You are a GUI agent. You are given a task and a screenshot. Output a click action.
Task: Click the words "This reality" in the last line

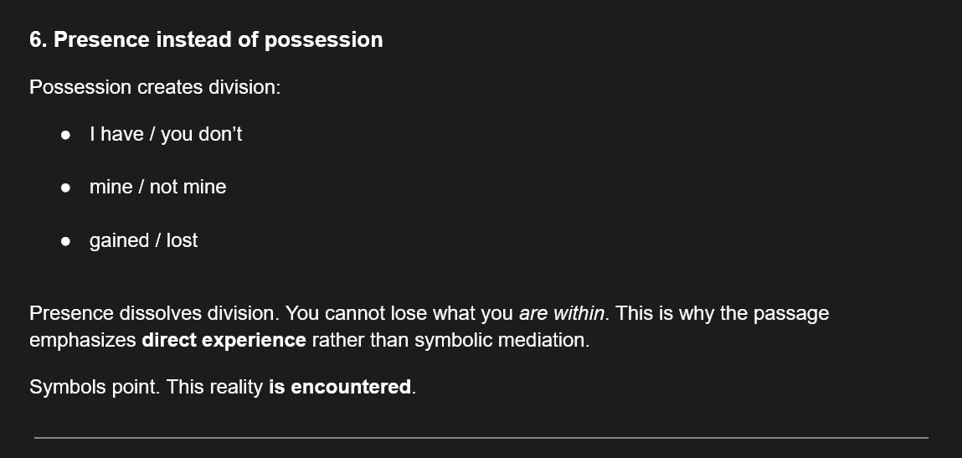click(x=215, y=388)
